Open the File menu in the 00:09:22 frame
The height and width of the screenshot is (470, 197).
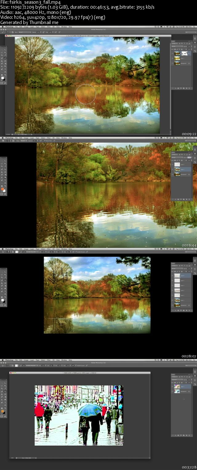(x=16, y=27)
